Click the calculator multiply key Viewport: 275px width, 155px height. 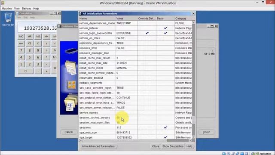click(x=46, y=57)
